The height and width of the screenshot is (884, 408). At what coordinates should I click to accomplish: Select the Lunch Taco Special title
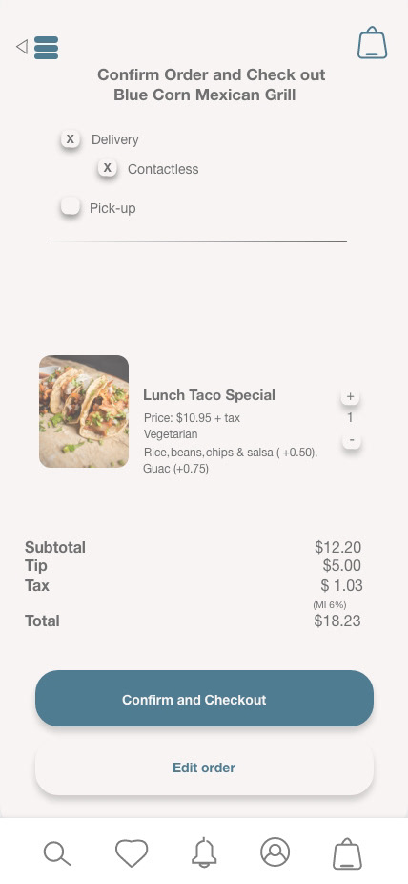(x=210, y=395)
